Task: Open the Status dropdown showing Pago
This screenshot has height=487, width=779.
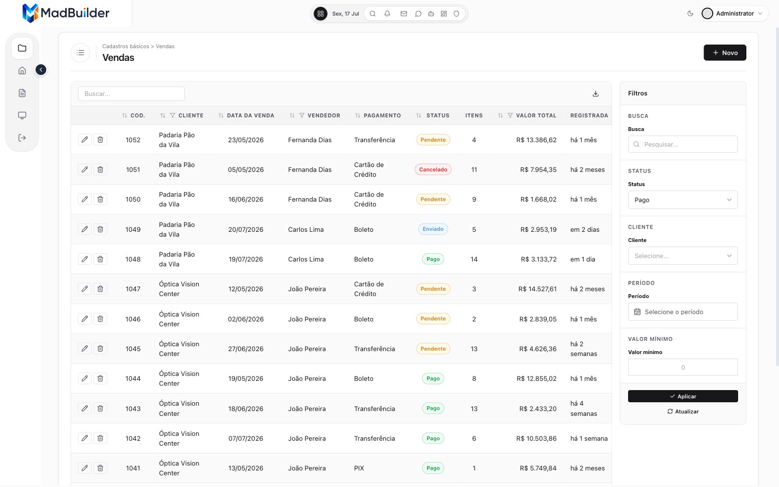Action: click(683, 200)
